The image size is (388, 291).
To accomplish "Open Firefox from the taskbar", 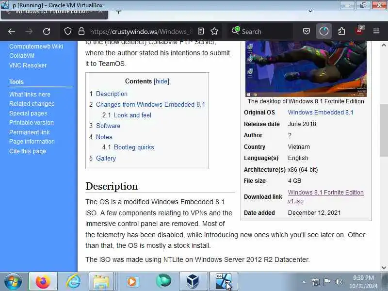I will tap(43, 281).
